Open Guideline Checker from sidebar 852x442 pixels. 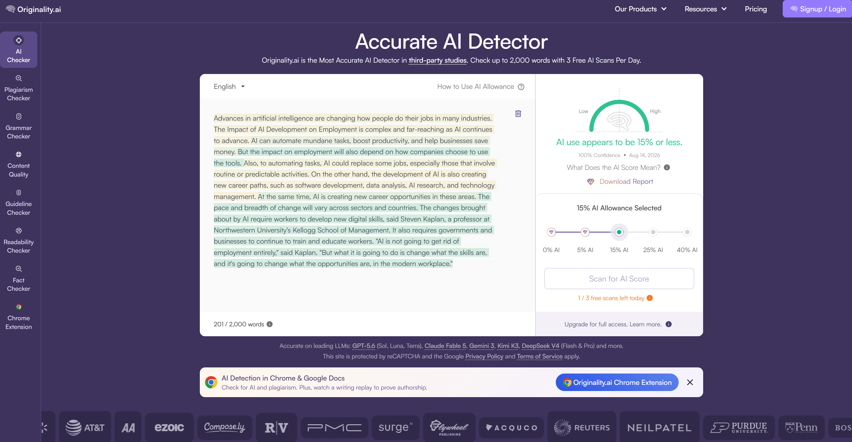click(x=19, y=202)
